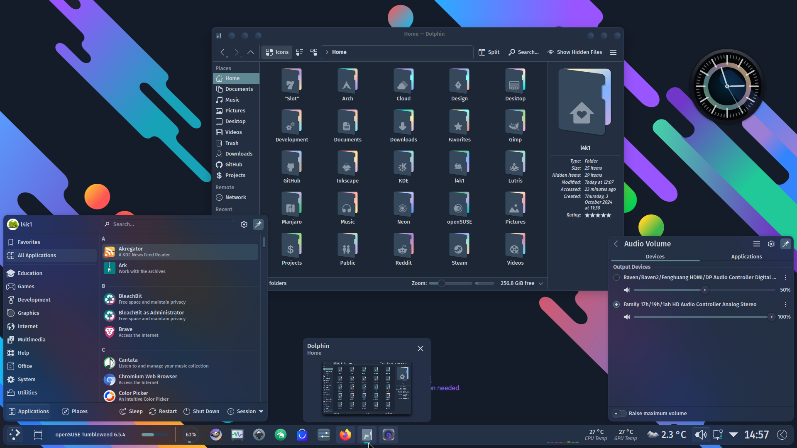Click the Sleep button
The width and height of the screenshot is (797, 448).
tap(131, 411)
